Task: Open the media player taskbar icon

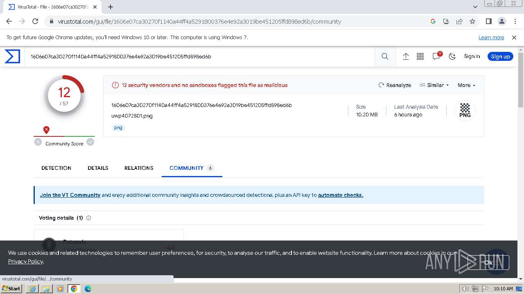Action: (60, 289)
